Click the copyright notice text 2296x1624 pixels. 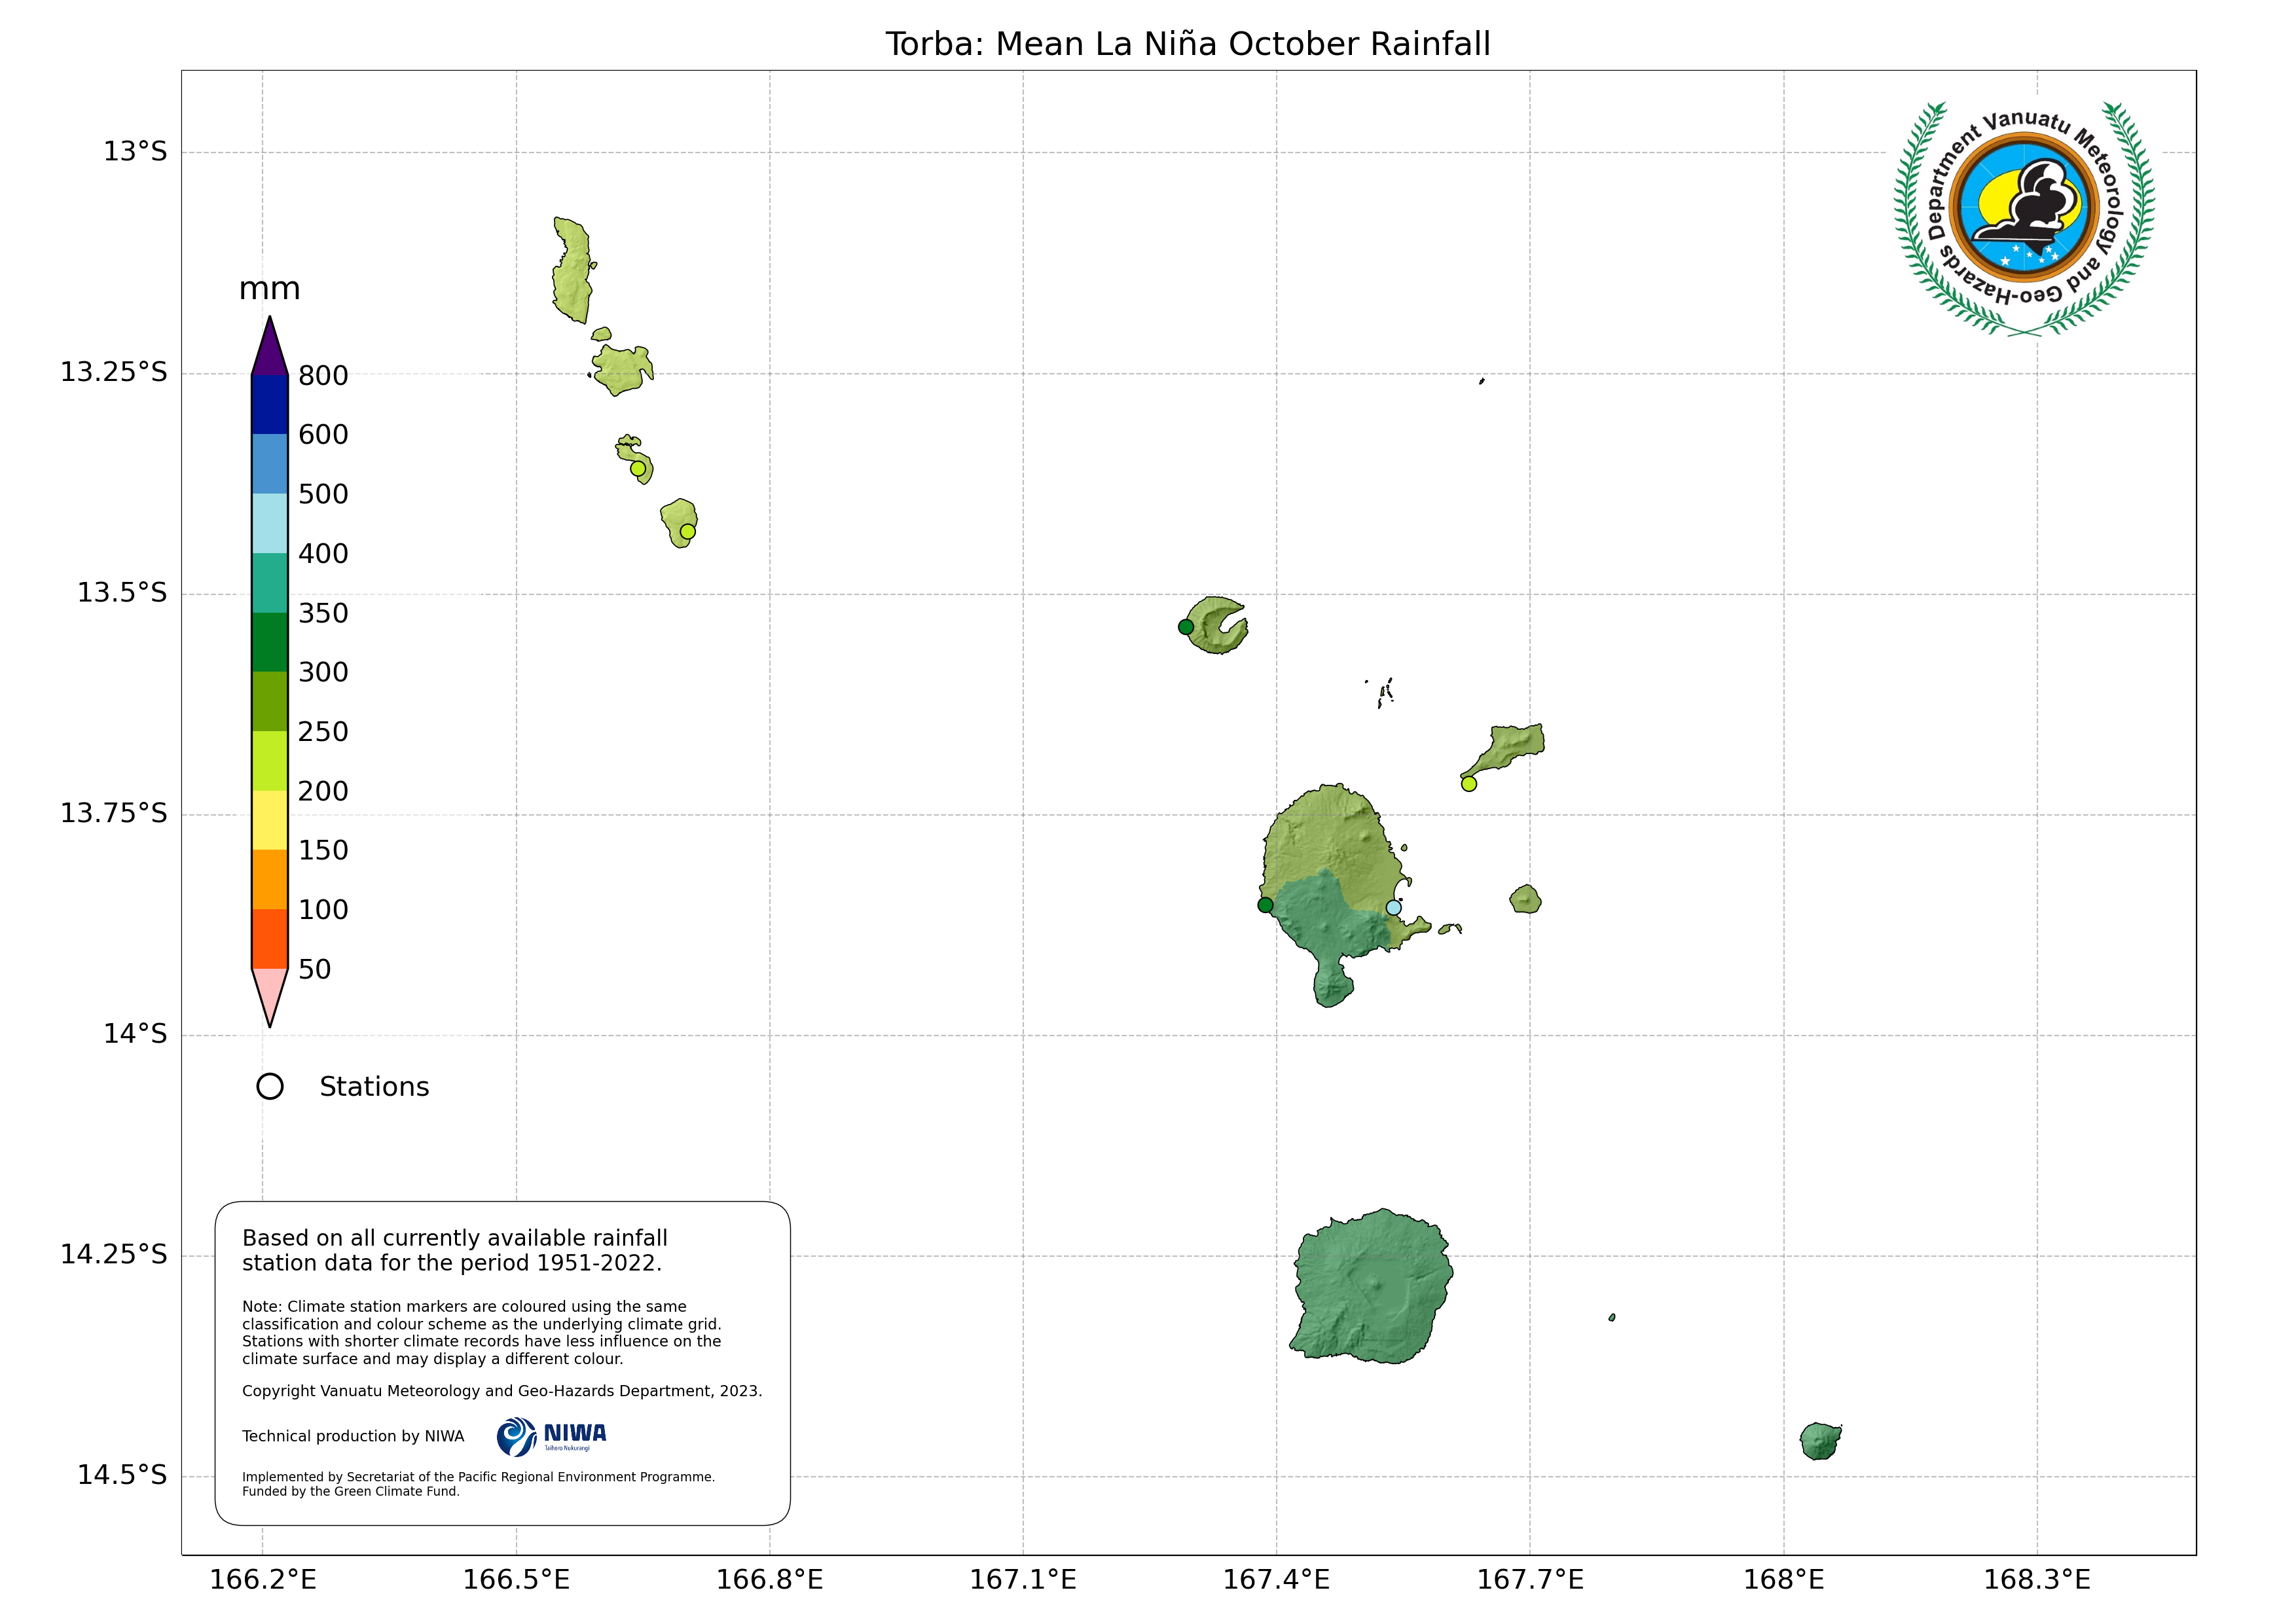coord(502,1391)
